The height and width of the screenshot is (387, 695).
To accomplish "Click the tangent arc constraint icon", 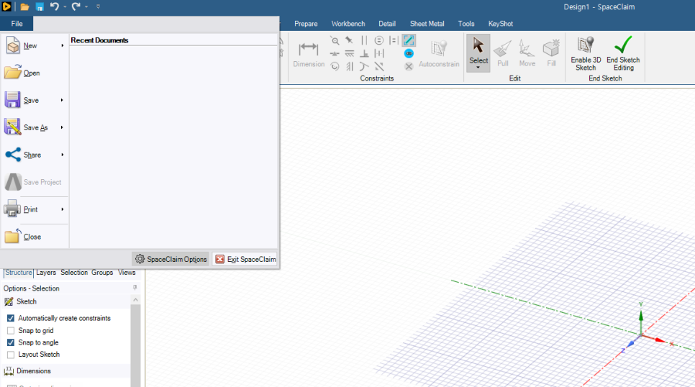I will (x=364, y=66).
